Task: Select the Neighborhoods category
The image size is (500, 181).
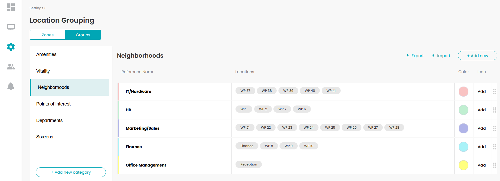Action: pos(70,87)
